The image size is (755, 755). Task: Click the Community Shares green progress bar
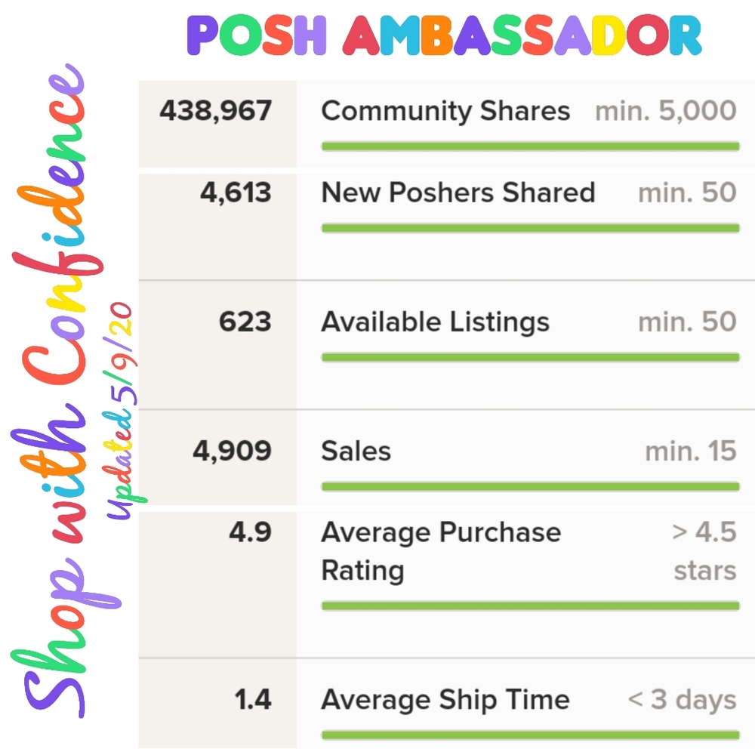[530, 146]
